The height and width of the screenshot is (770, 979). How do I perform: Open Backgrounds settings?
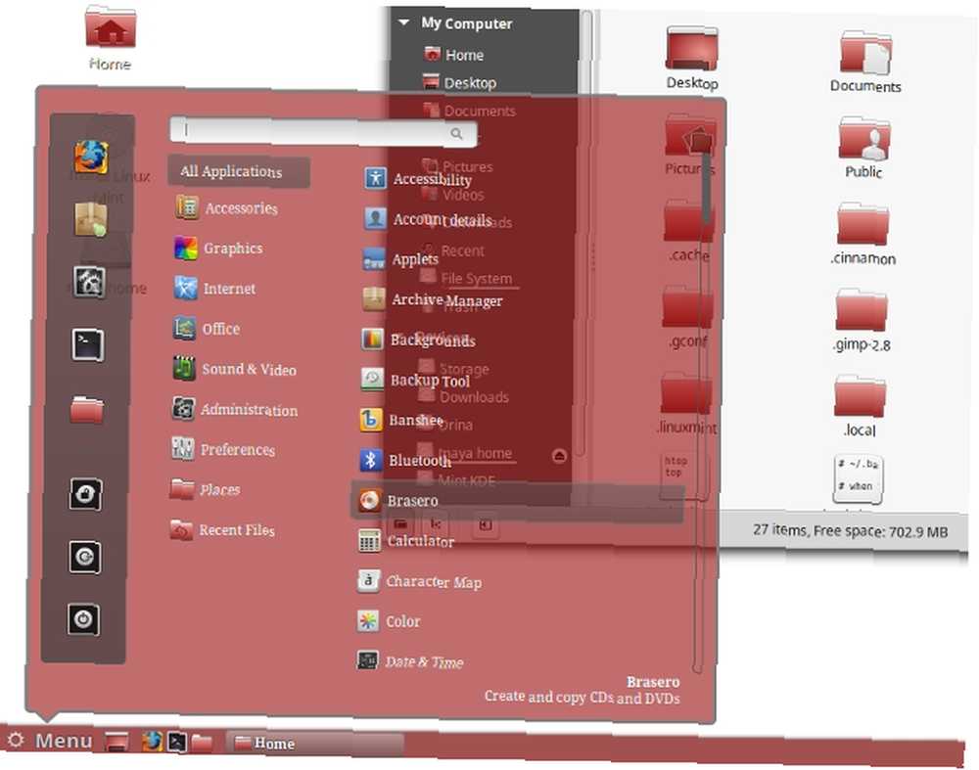pyautogui.click(x=418, y=340)
